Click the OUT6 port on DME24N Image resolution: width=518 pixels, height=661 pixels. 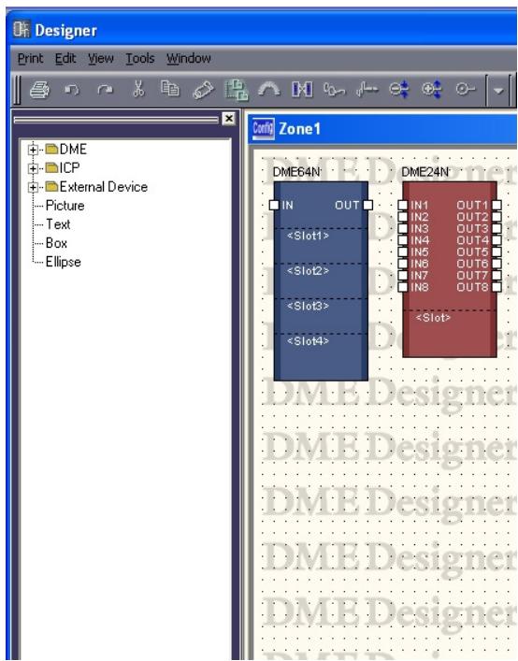496,264
